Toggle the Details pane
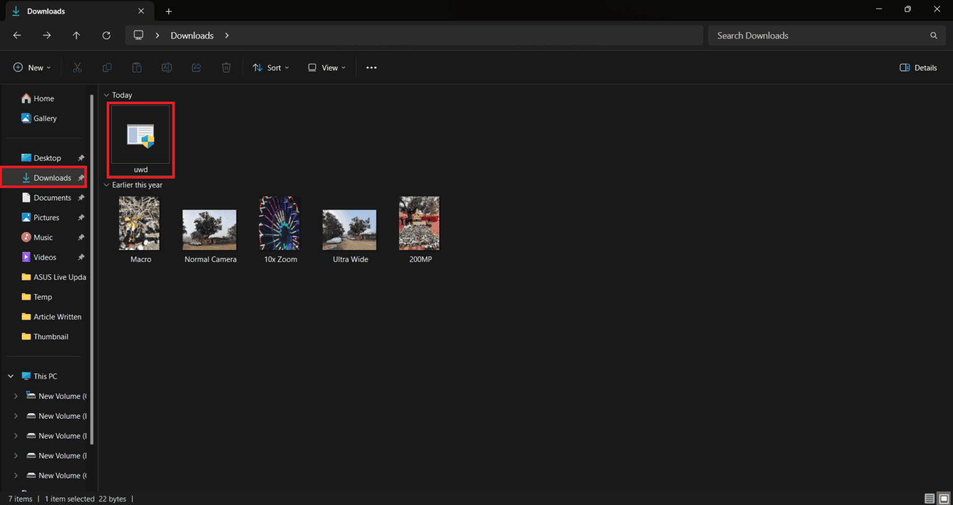 [x=918, y=68]
